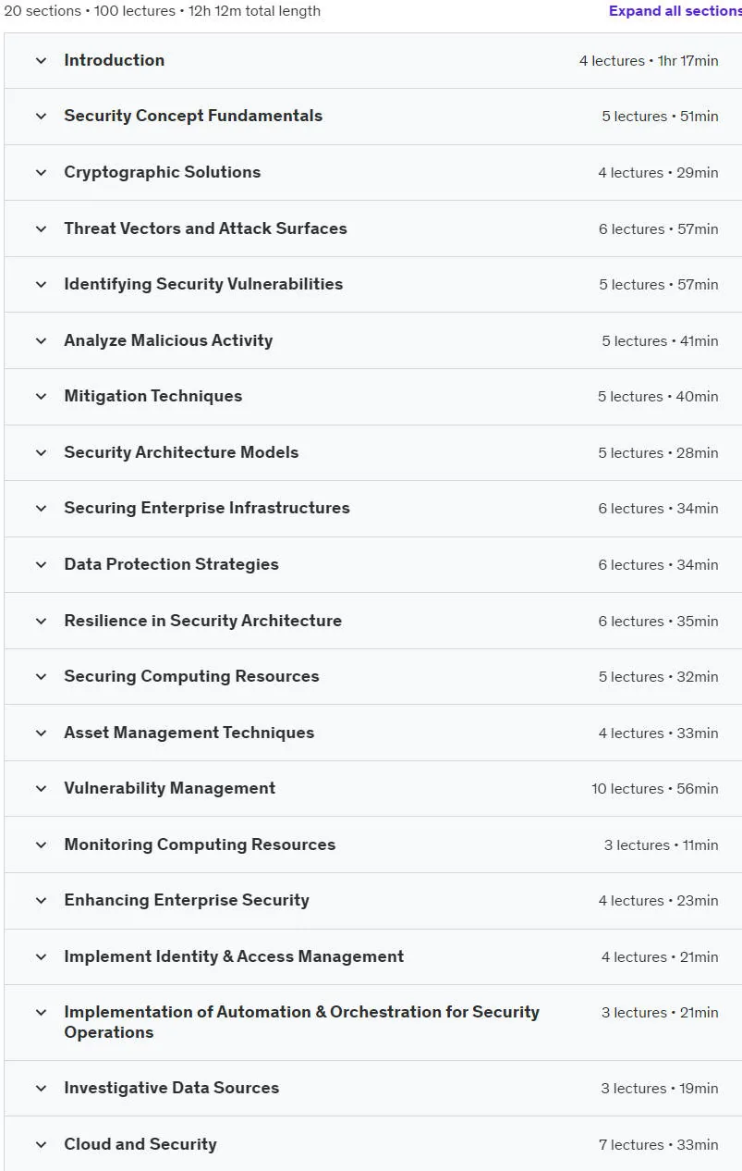Screen dimensions: 742x1171
Task: Open the Asset Management Techniques section title
Action: point(189,733)
